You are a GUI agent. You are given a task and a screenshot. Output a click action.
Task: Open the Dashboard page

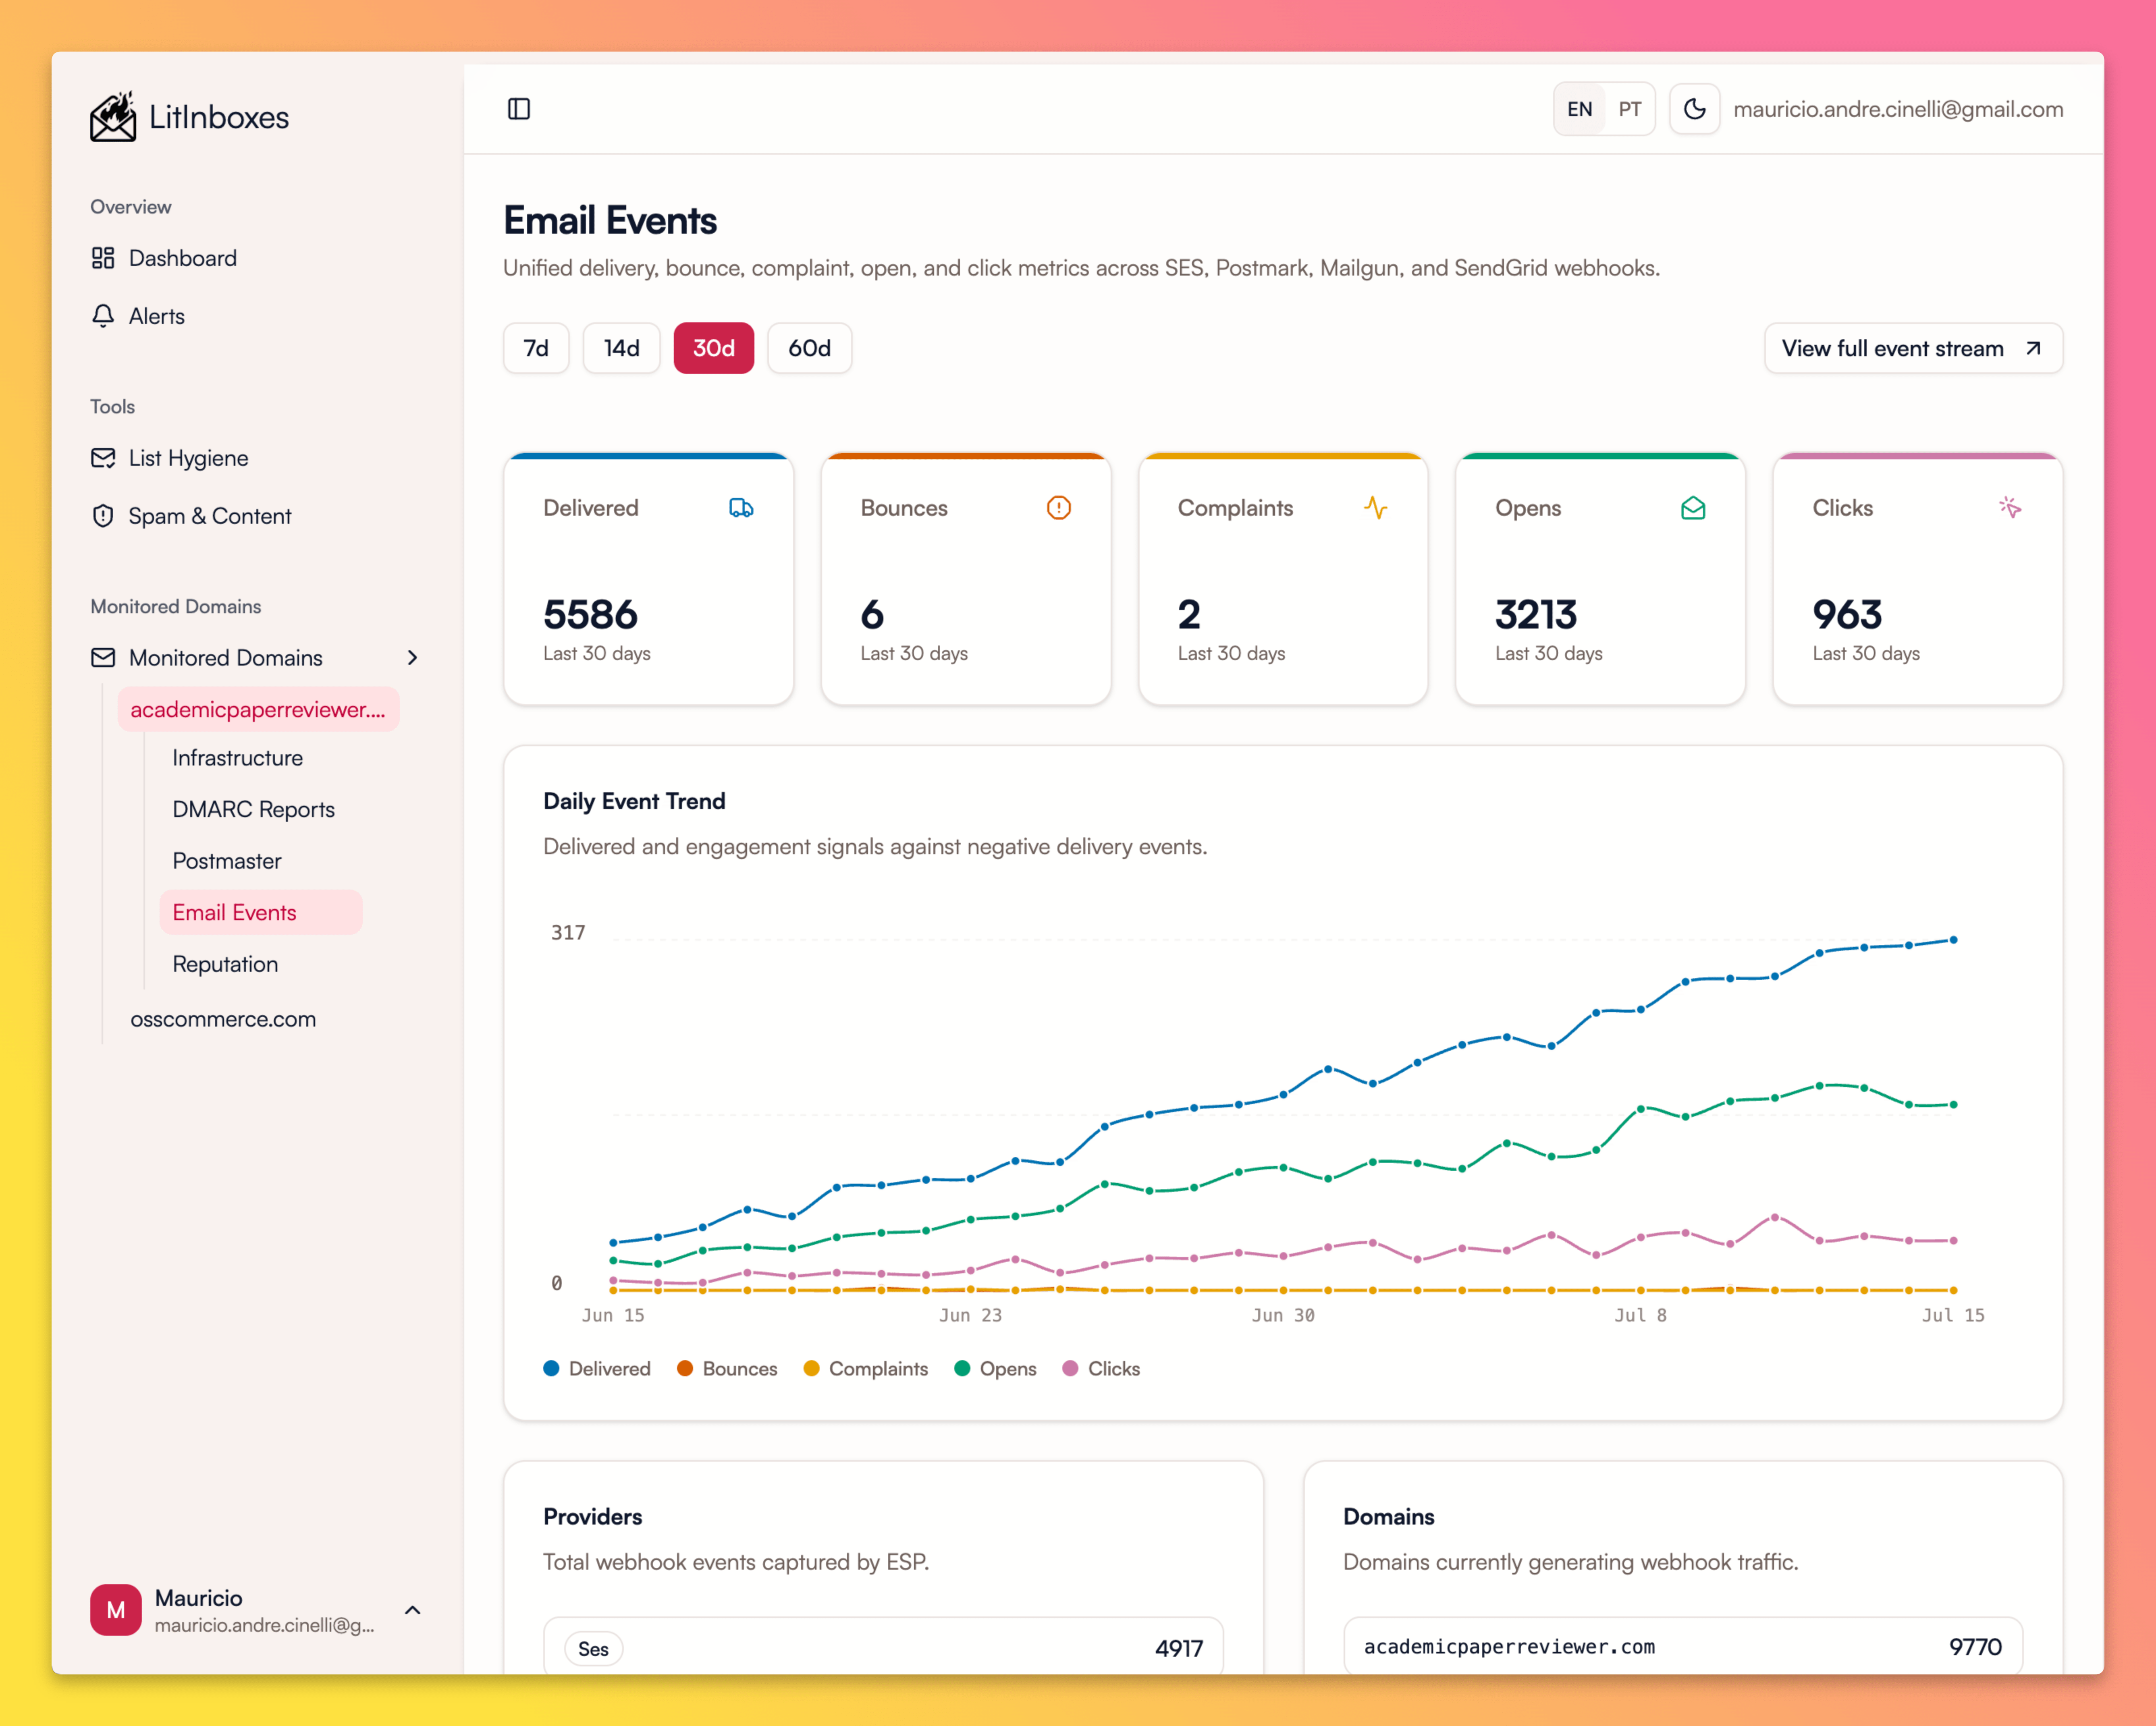[183, 258]
